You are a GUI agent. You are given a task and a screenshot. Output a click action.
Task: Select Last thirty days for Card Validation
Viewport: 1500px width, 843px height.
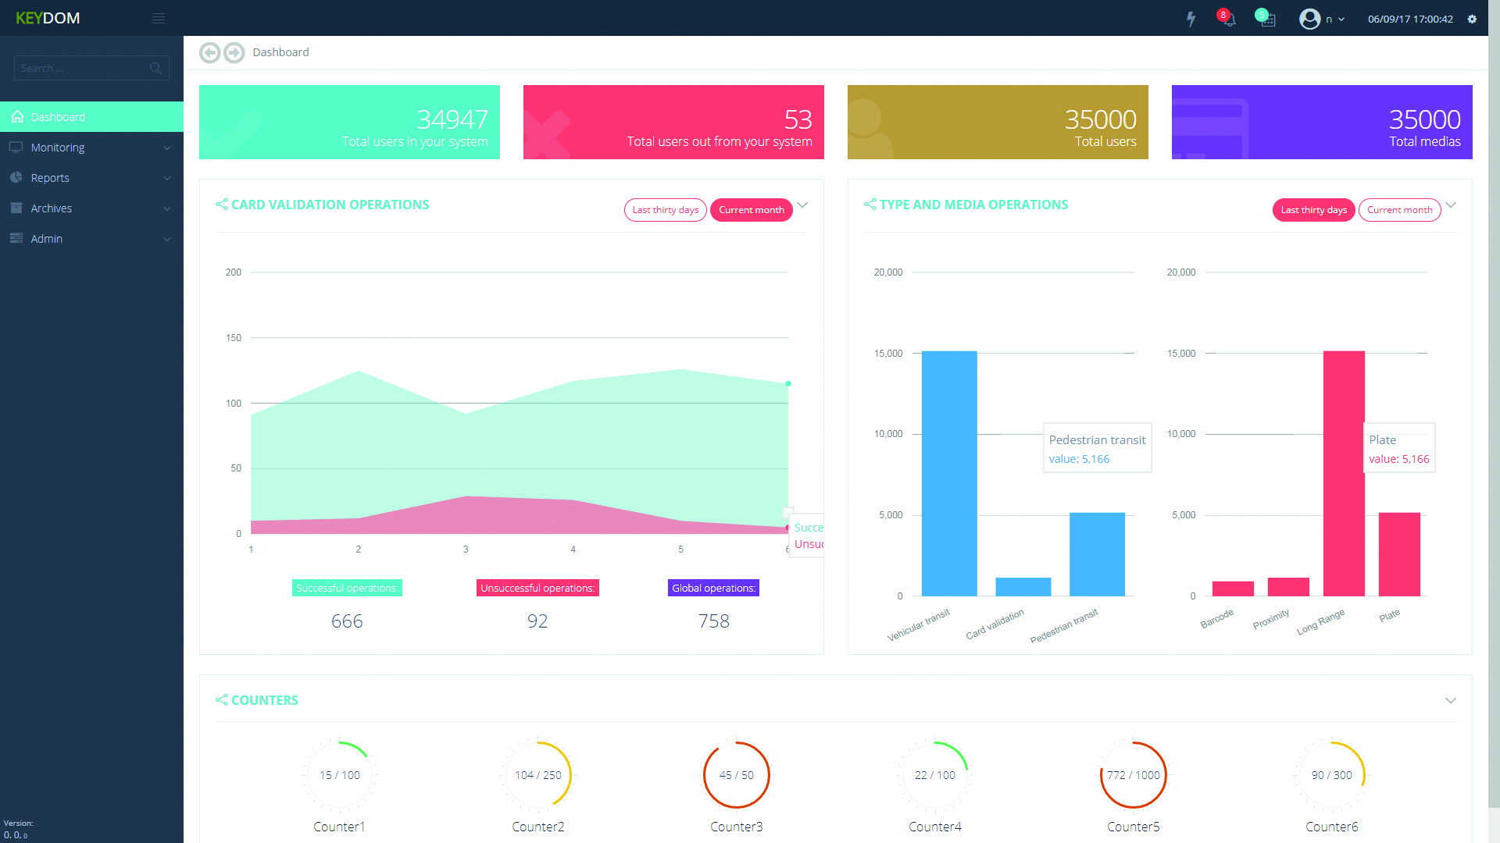pyautogui.click(x=665, y=210)
